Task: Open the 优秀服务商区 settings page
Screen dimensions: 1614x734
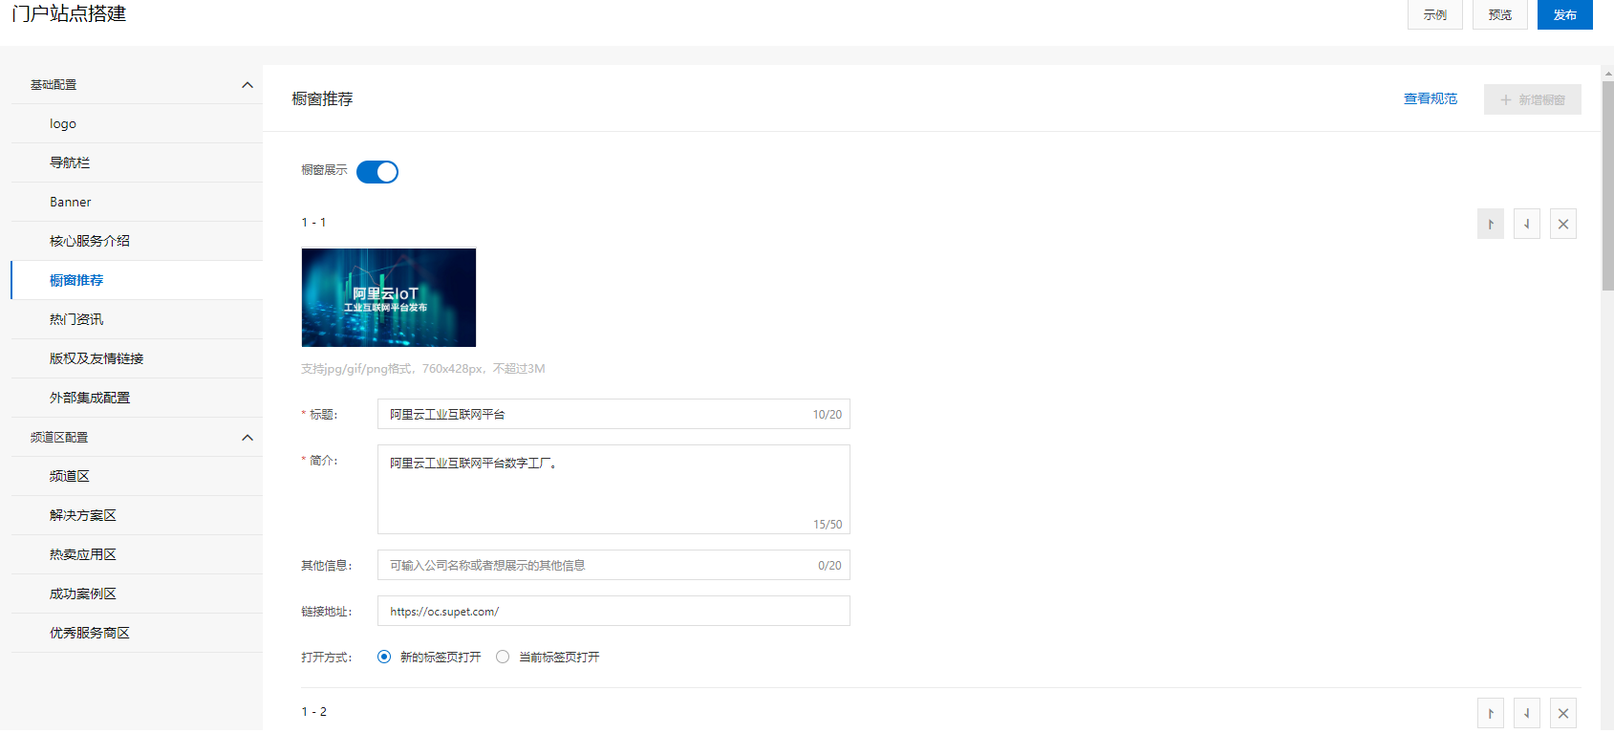Action: (x=137, y=633)
